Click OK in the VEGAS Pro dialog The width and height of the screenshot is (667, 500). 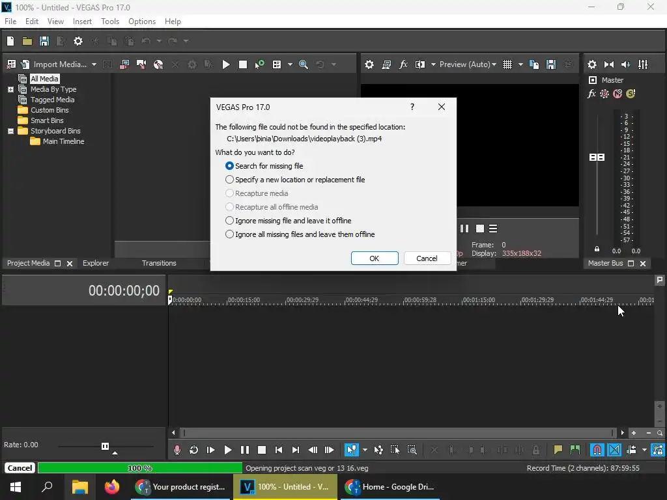pyautogui.click(x=375, y=258)
